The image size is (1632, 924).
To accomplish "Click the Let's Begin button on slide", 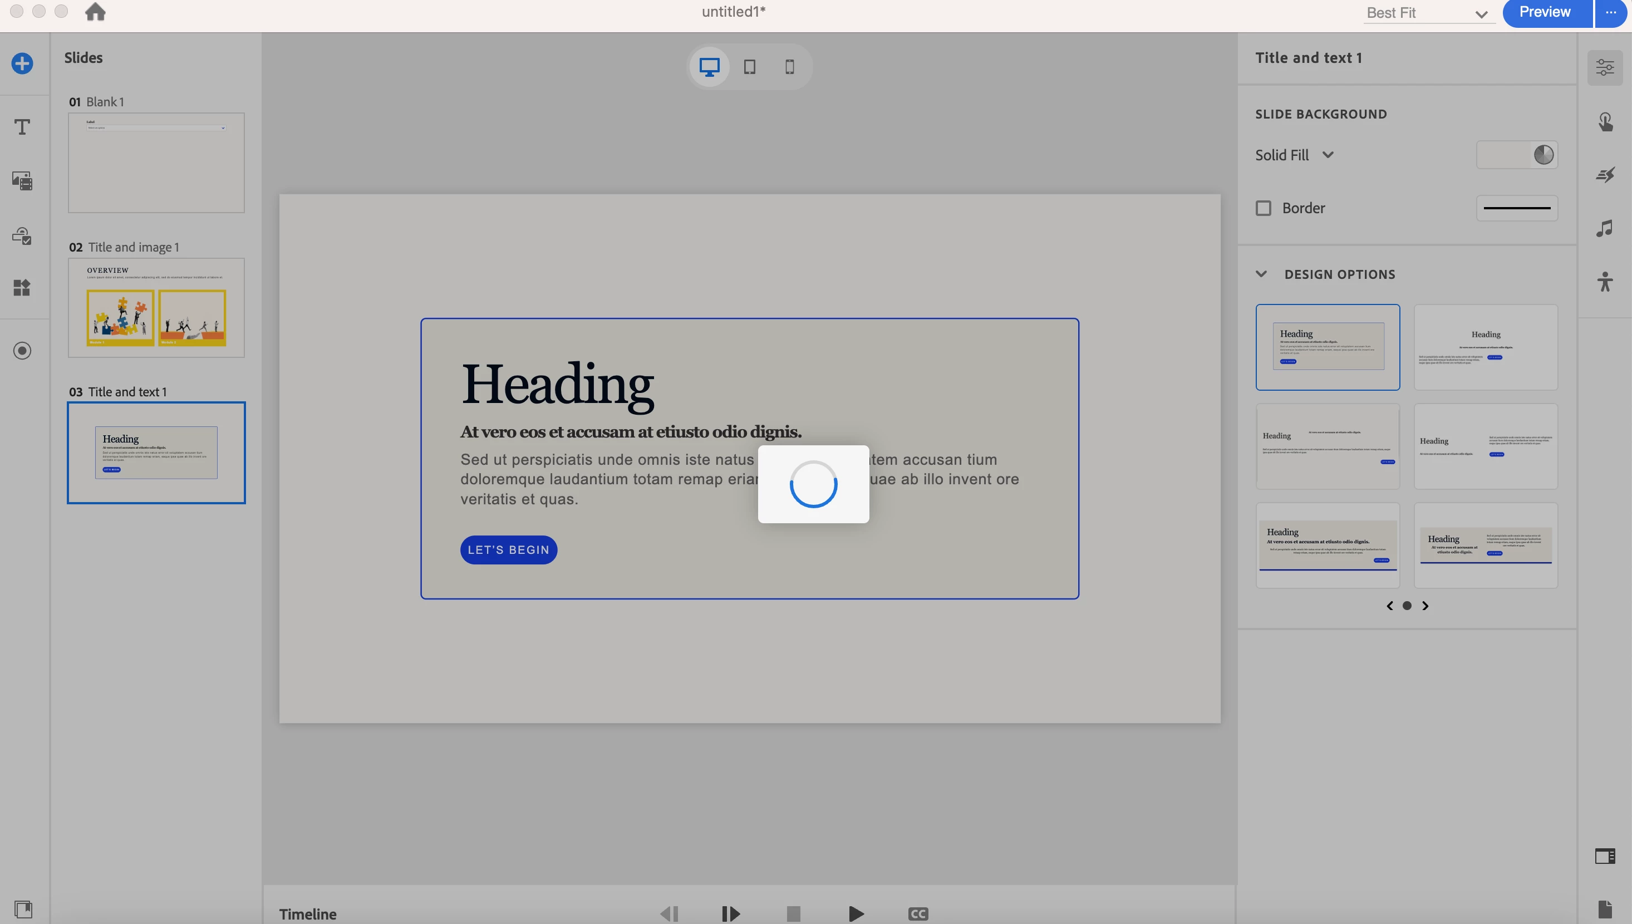I will pyautogui.click(x=508, y=549).
